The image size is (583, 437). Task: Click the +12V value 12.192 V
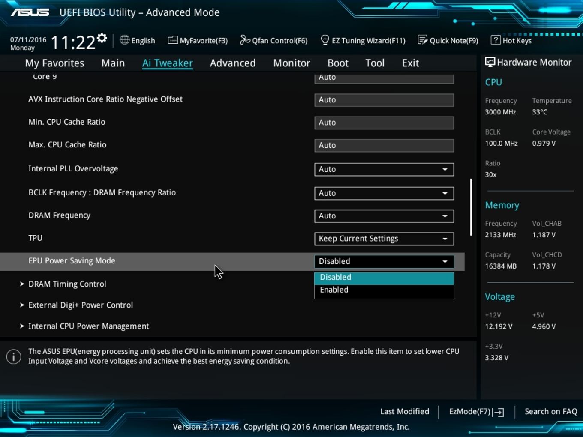point(499,326)
